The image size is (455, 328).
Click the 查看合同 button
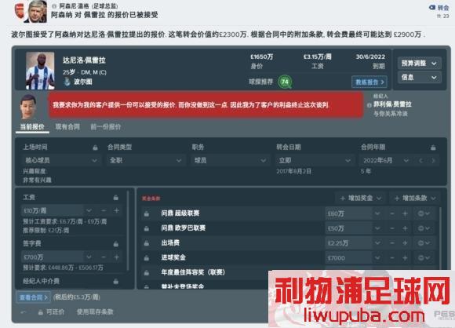(34, 297)
